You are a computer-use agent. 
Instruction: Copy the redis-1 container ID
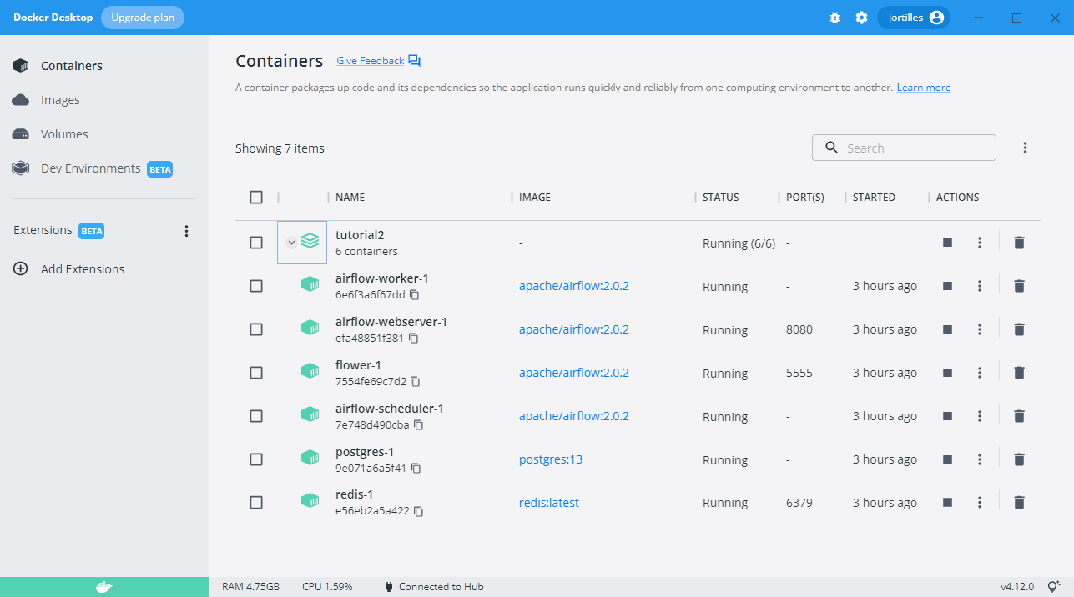point(419,511)
